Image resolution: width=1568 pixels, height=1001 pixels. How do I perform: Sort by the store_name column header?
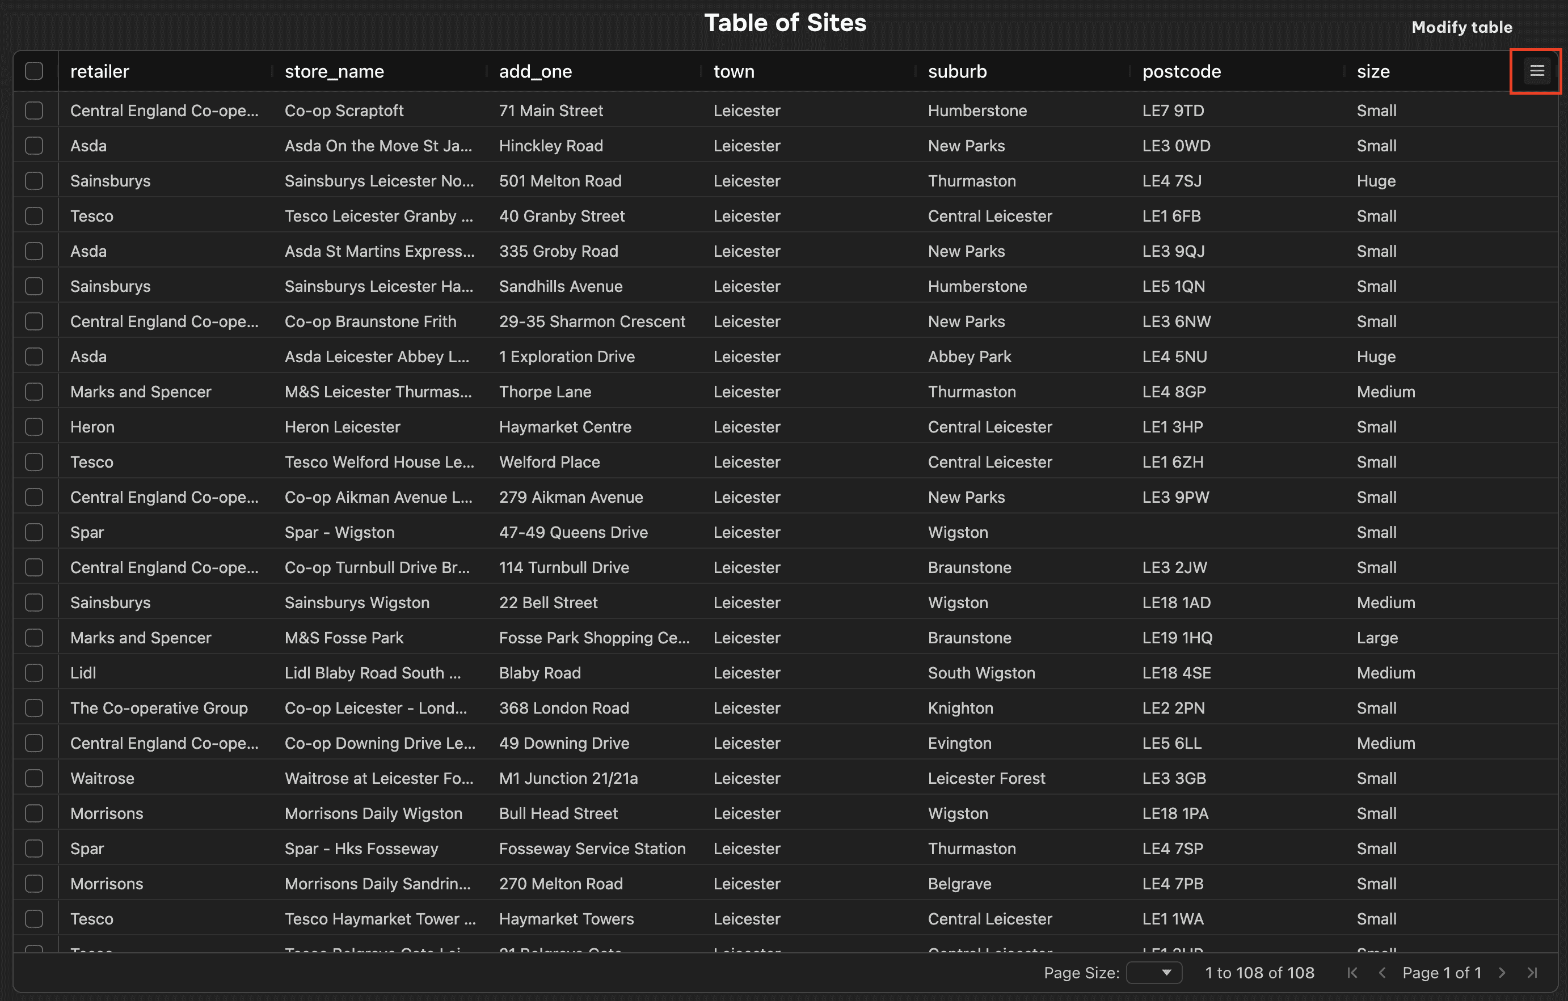pyautogui.click(x=334, y=71)
